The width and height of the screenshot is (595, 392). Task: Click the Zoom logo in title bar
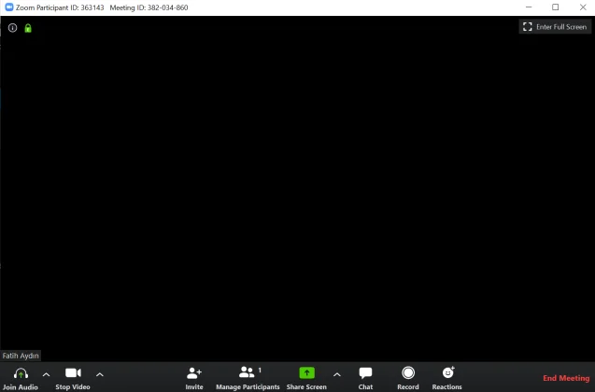[9, 7]
